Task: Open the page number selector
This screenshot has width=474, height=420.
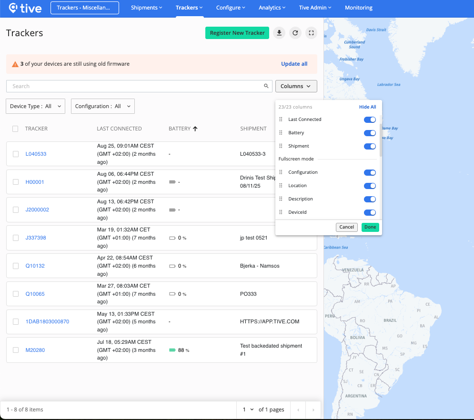Action: 248,410
